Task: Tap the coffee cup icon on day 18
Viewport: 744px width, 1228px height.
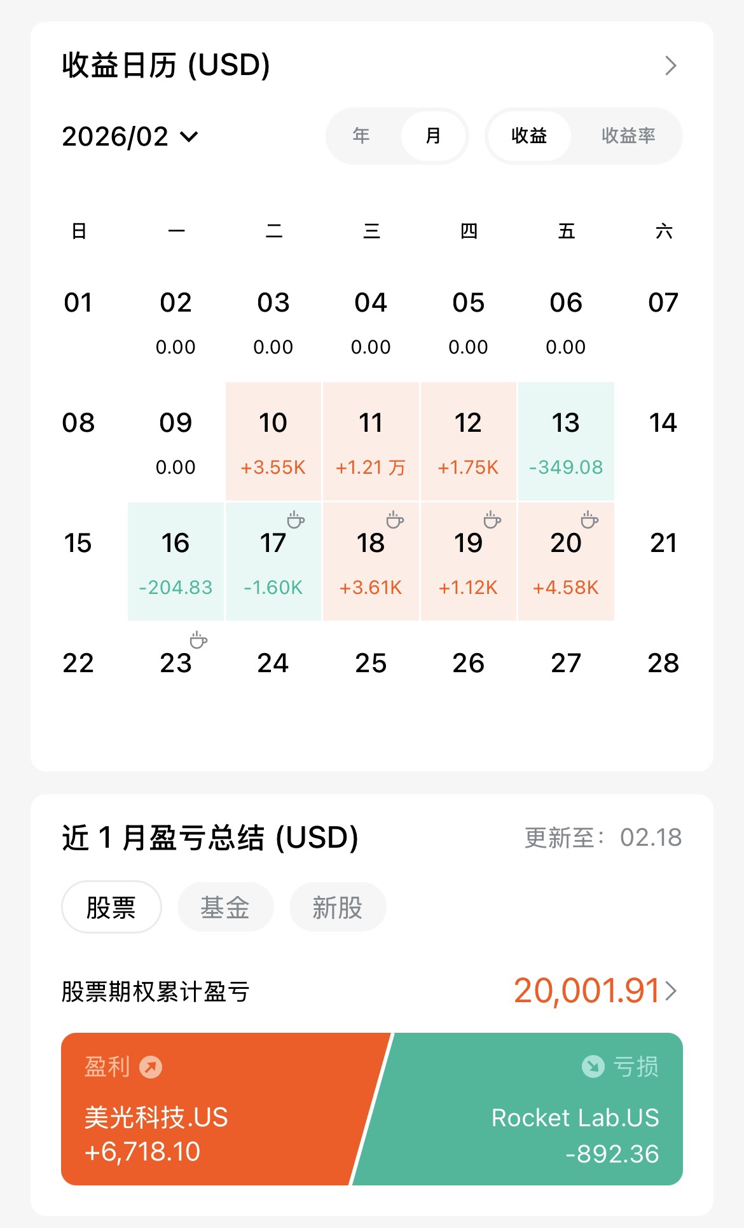Action: pos(395,520)
